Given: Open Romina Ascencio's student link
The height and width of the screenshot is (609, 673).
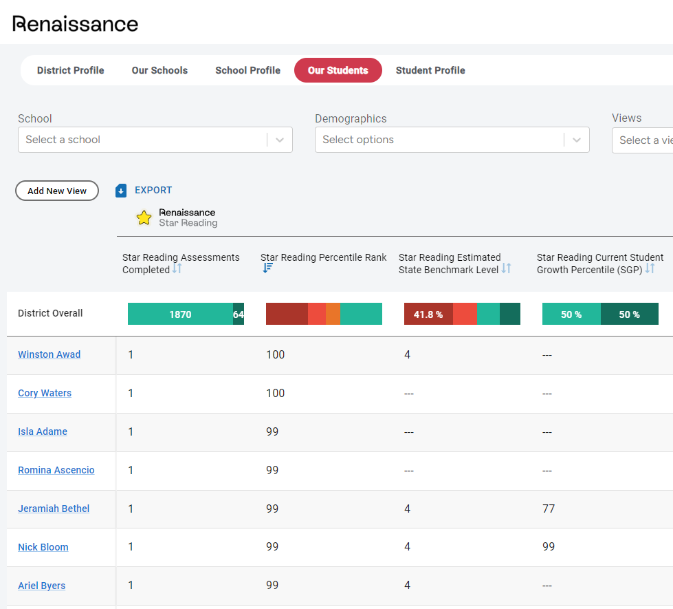Looking at the screenshot, I should tap(56, 470).
